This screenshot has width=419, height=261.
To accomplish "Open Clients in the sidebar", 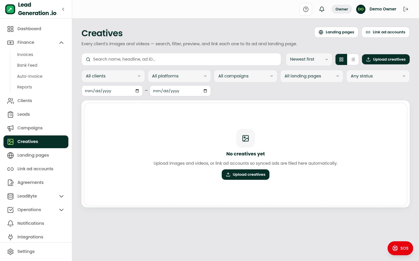I will coord(36,101).
